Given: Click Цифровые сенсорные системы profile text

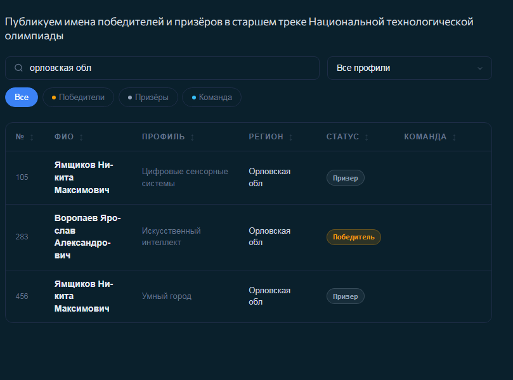Looking at the screenshot, I should 185,177.
